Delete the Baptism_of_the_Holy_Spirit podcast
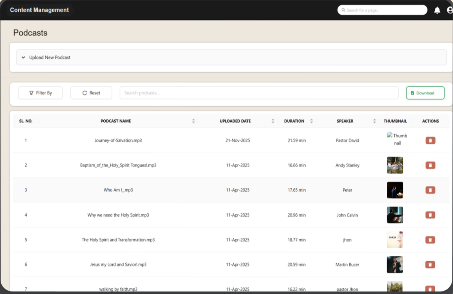 (x=430, y=165)
